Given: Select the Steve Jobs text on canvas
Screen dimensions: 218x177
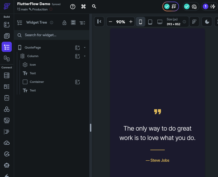Looking at the screenshot, I should point(157,160).
